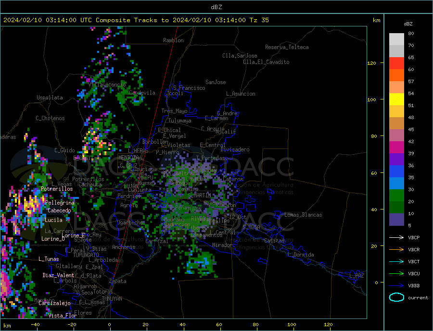433x331 pixels.
Task: Click the 'L_PAZ' map label
Action: click(x=357, y=276)
